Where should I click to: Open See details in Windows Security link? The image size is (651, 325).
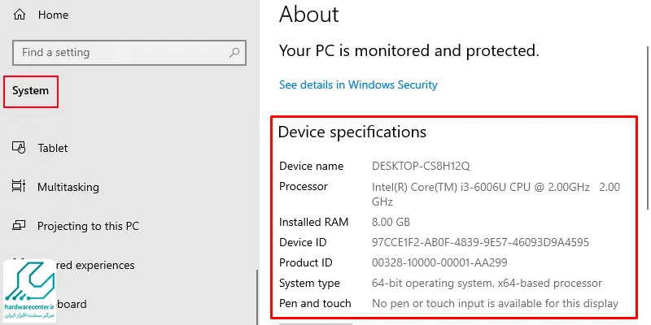[x=358, y=84]
